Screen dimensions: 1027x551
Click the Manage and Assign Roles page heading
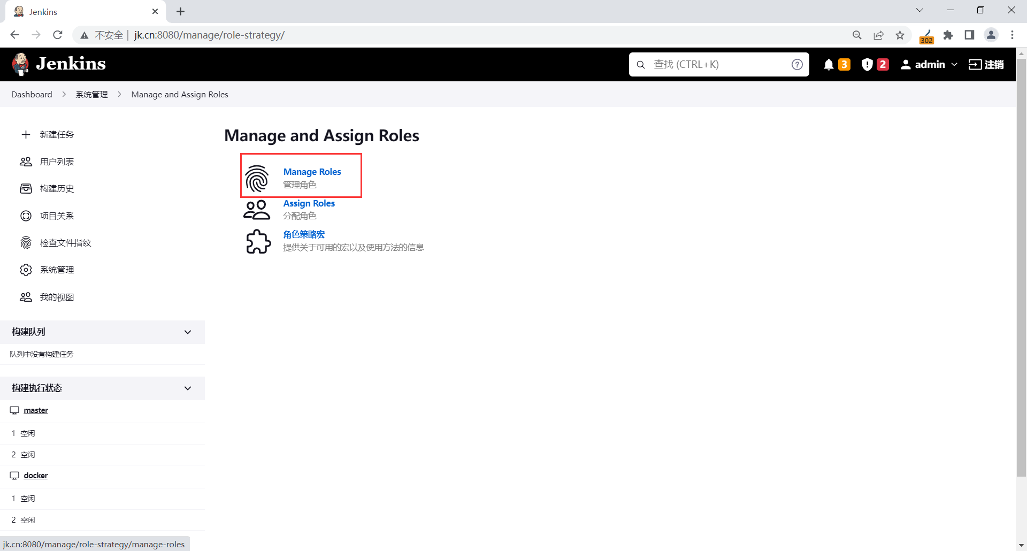(321, 136)
